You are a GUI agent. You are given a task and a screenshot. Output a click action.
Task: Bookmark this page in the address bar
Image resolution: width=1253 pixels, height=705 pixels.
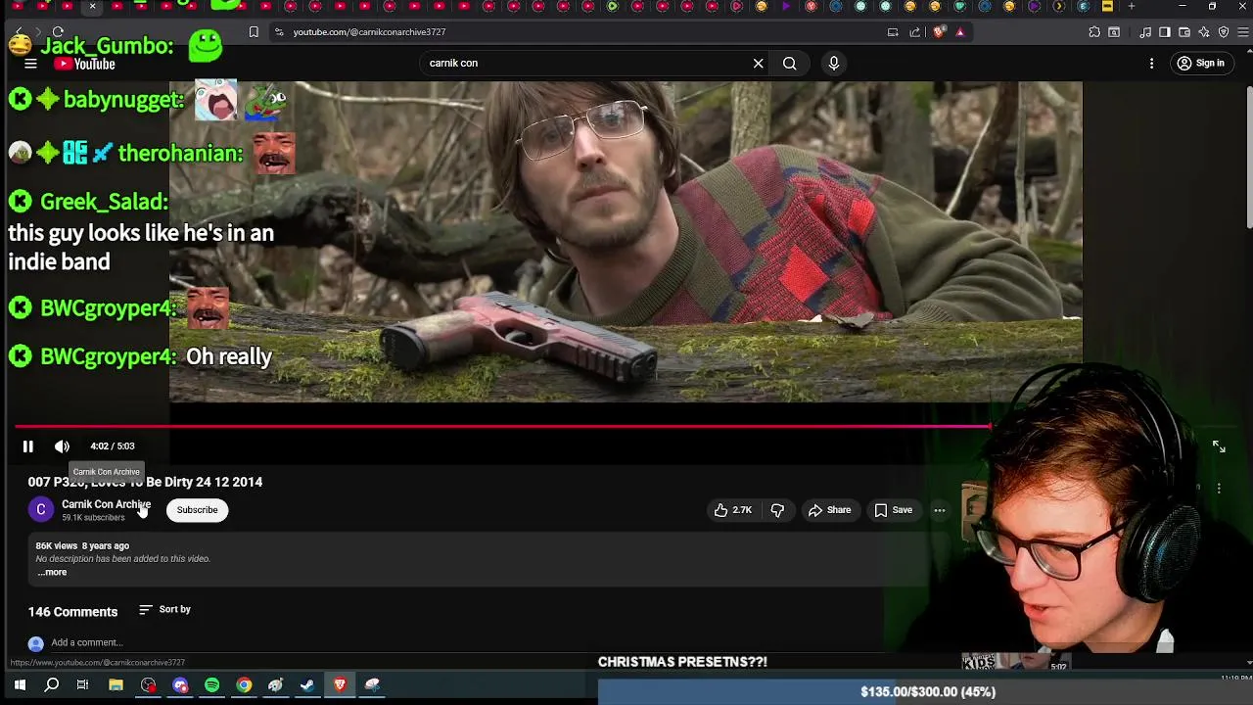254,32
